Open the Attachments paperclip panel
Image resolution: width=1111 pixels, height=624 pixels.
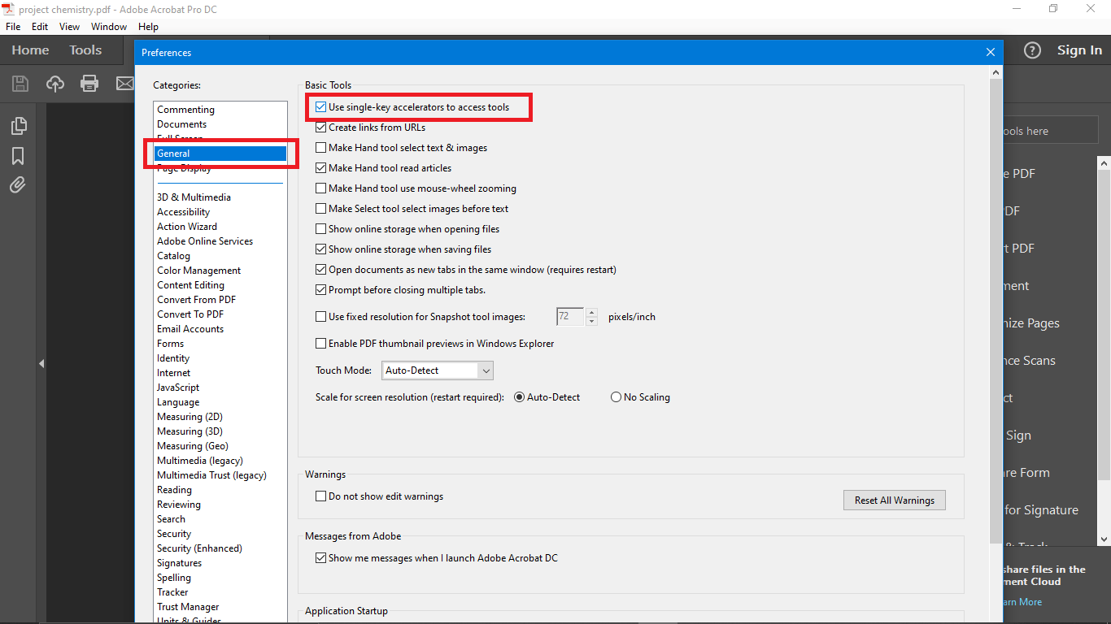pos(18,185)
